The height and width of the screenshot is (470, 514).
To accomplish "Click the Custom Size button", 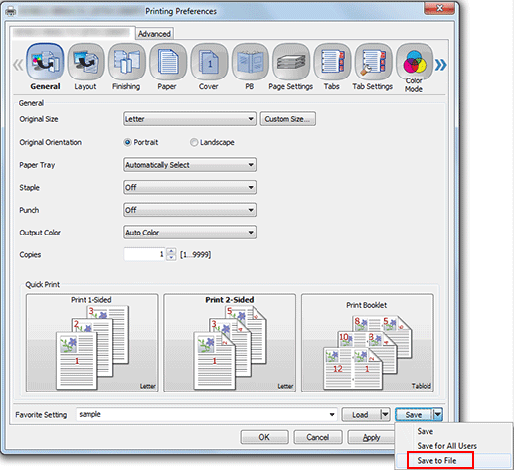I will pos(287,119).
